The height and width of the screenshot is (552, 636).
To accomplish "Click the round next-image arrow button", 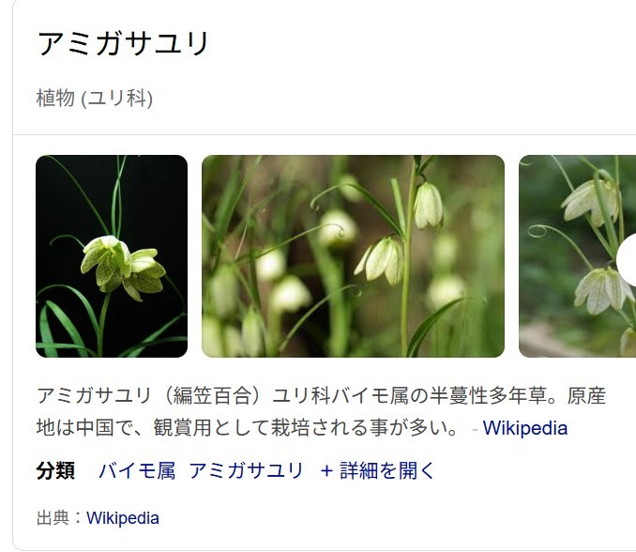I will pos(627,260).
